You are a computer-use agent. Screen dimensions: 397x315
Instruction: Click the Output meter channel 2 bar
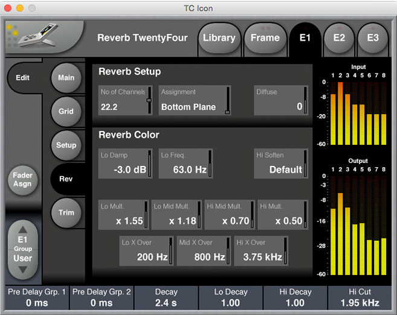point(340,234)
